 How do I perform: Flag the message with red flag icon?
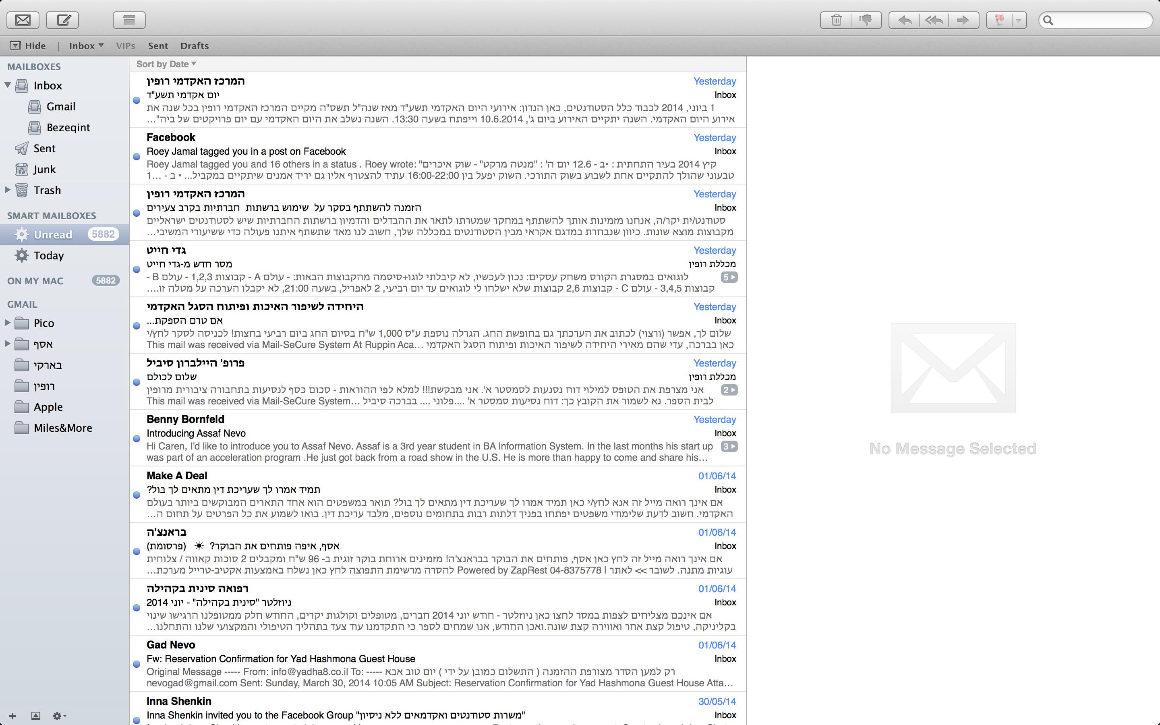coord(999,20)
